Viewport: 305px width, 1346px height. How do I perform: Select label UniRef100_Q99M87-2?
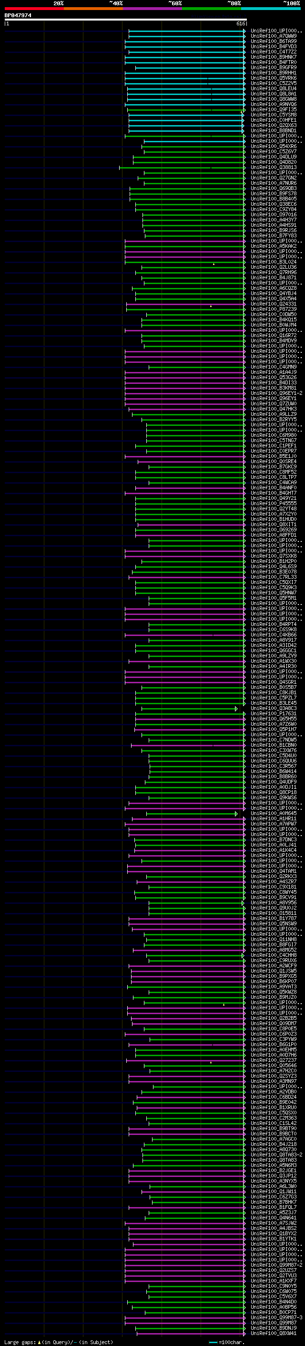[x=276, y=1265]
